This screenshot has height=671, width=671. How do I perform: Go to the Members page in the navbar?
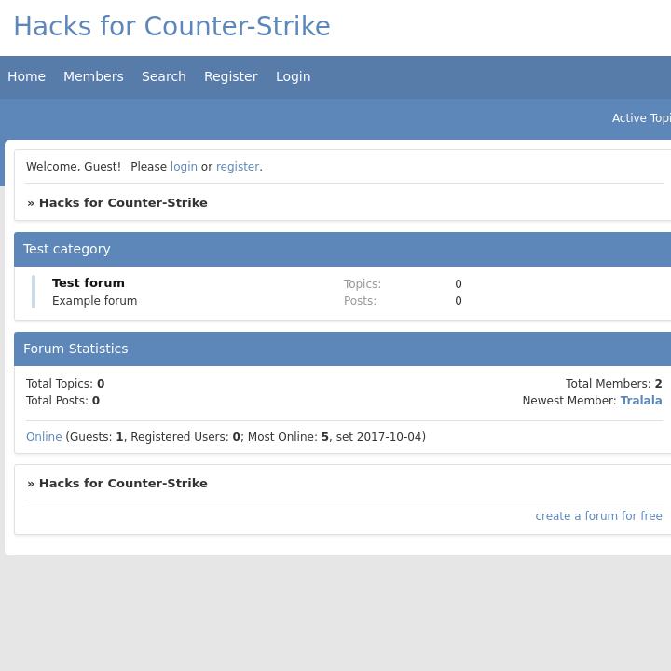click(93, 76)
